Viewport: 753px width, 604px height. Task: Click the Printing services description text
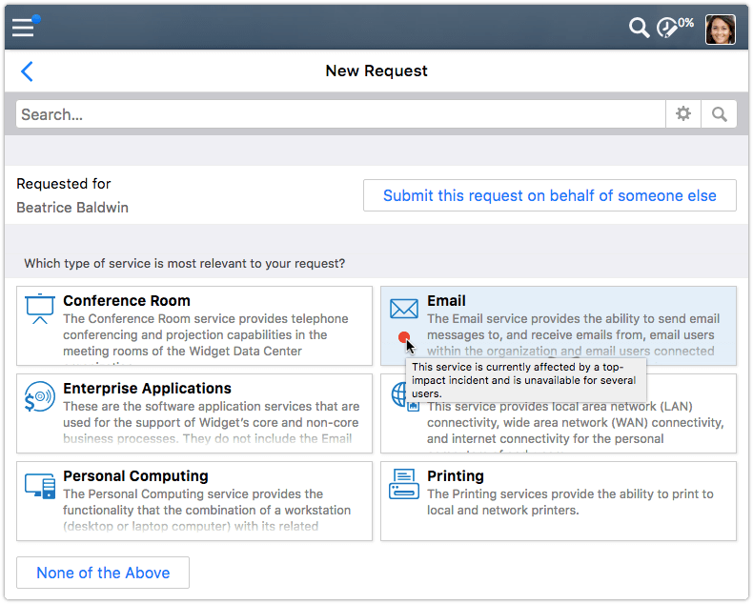tap(570, 502)
